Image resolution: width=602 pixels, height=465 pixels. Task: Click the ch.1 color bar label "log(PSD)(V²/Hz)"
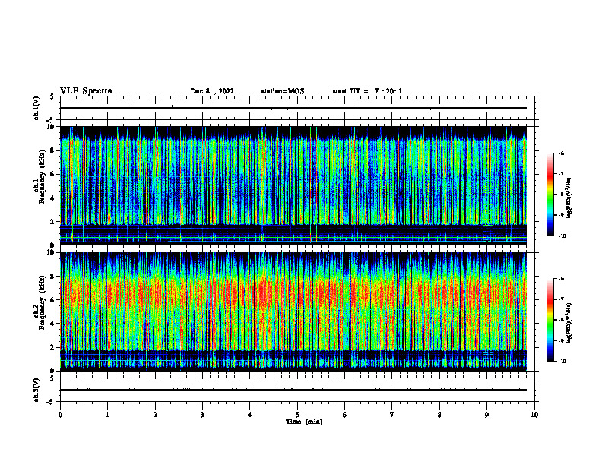click(569, 198)
